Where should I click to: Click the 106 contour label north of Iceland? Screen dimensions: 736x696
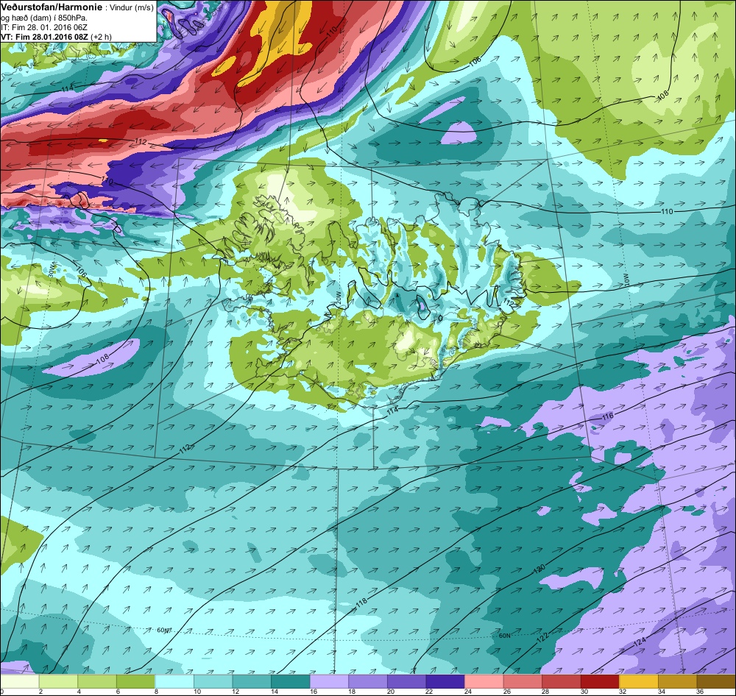tap(475, 61)
